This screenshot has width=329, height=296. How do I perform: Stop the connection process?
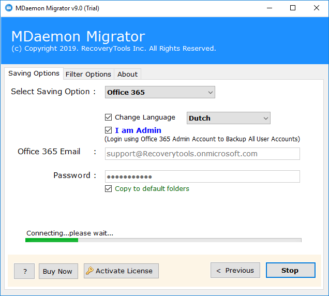click(290, 270)
